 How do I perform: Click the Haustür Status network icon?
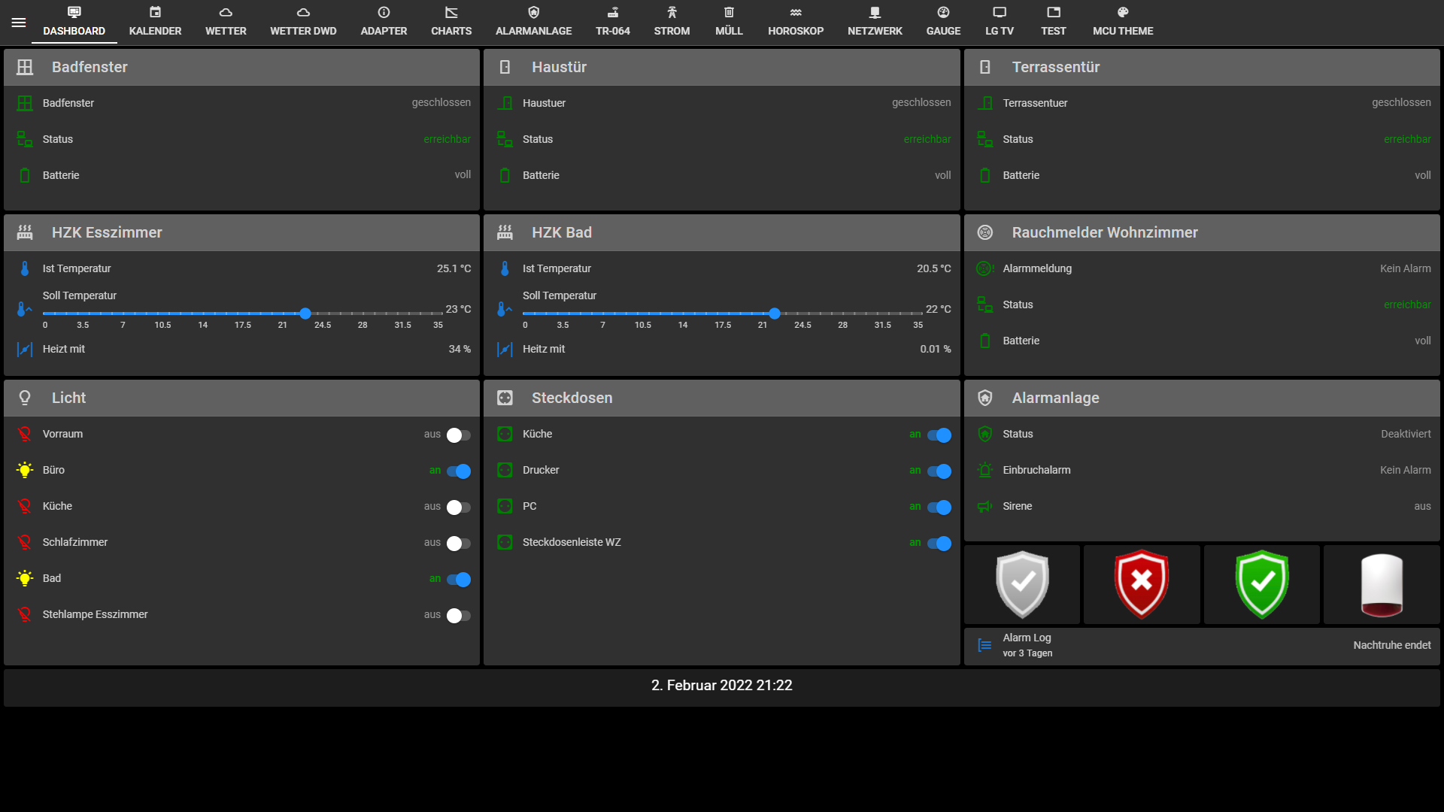(505, 139)
